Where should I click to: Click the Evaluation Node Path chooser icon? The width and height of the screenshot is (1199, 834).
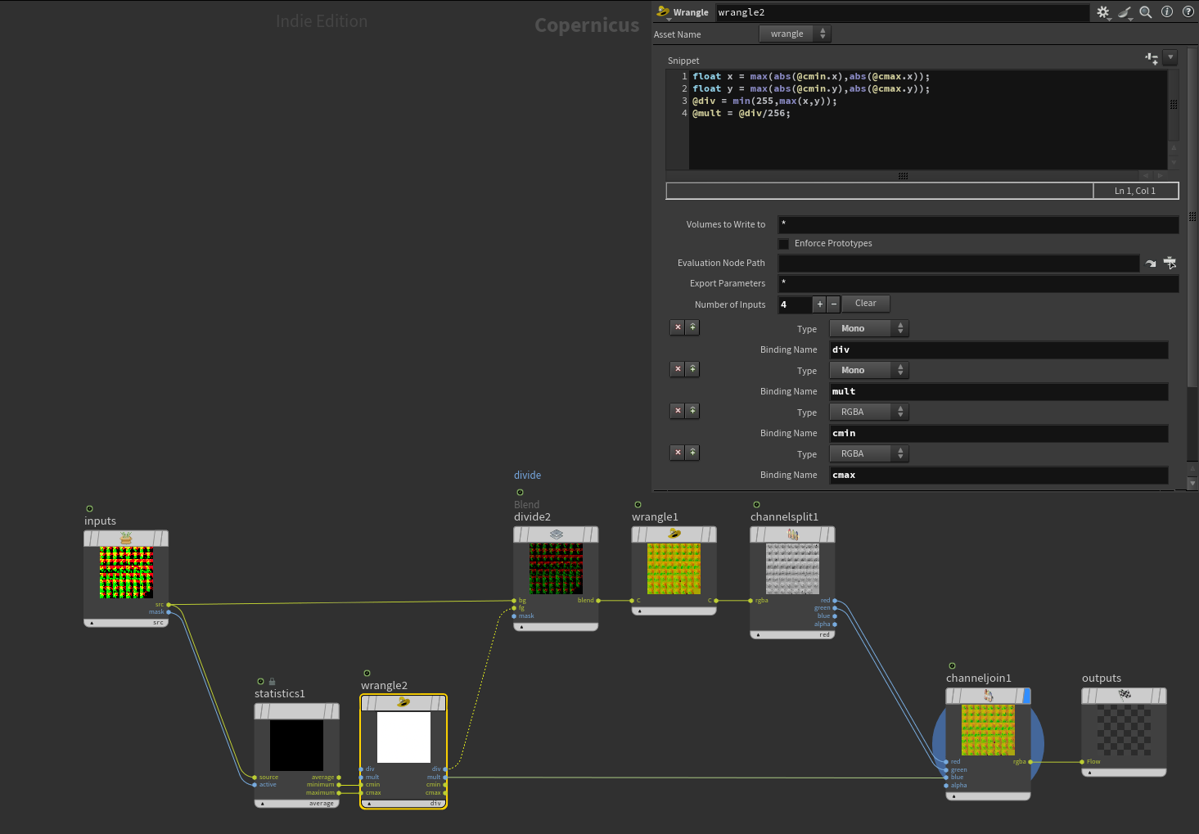pos(1170,263)
